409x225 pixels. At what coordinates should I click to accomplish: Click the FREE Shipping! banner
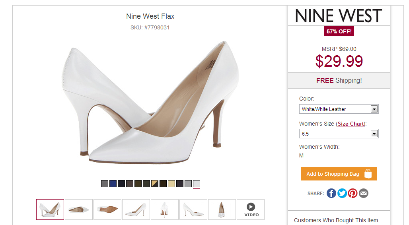click(339, 81)
